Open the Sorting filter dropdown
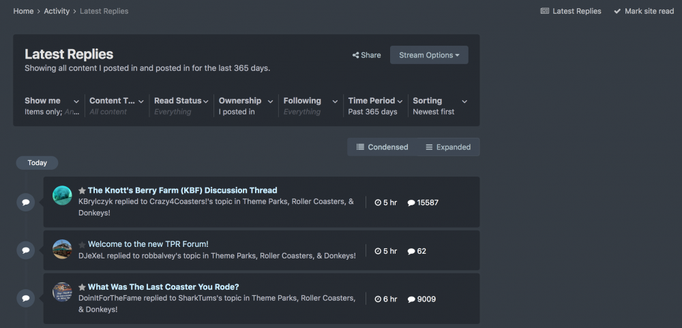Image resolution: width=682 pixels, height=328 pixels. click(440, 106)
